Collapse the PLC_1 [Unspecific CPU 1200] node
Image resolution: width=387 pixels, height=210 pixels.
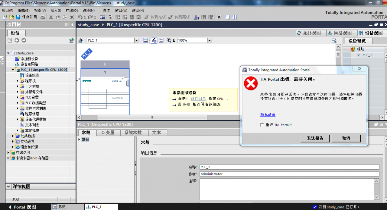pyautogui.click(x=13, y=70)
